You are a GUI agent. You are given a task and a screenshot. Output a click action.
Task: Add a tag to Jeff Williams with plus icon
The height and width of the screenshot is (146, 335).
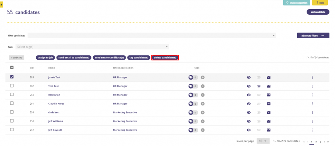pyautogui.click(x=203, y=121)
